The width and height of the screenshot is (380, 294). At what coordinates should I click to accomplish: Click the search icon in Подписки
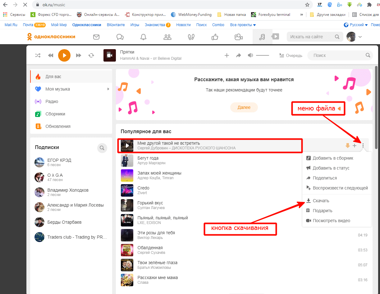click(x=102, y=148)
